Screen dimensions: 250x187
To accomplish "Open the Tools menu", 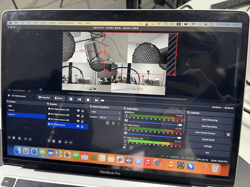I will pyautogui.click(x=80, y=23).
